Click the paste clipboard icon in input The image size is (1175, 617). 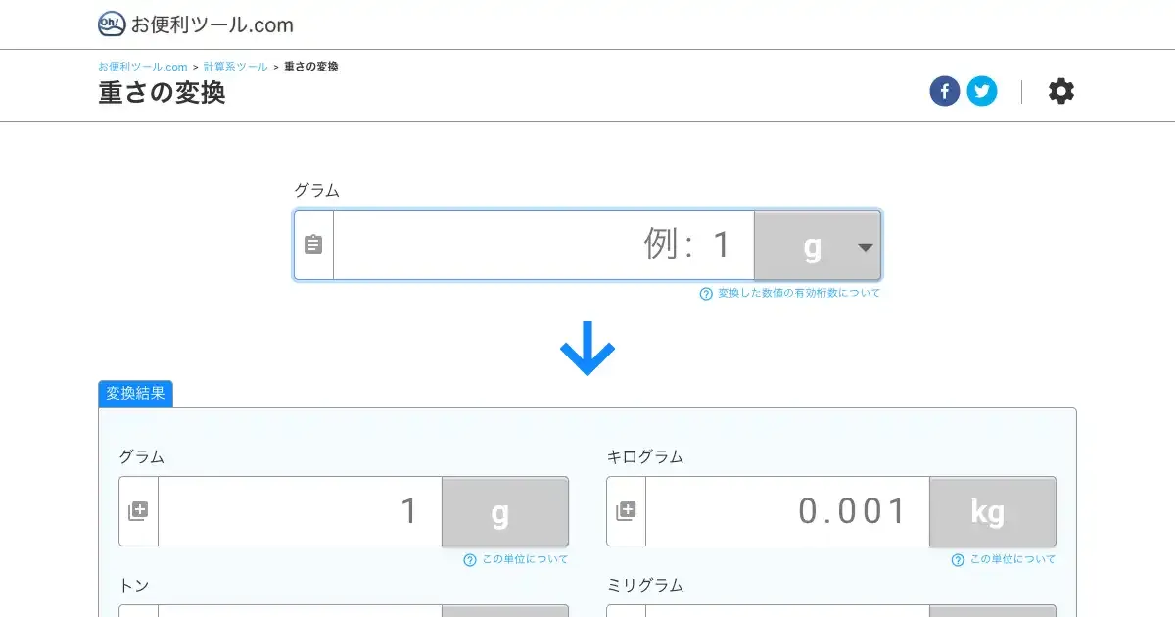pos(313,245)
